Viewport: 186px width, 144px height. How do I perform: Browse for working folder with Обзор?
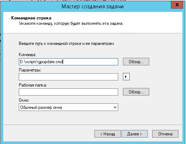pyautogui.click(x=136, y=92)
